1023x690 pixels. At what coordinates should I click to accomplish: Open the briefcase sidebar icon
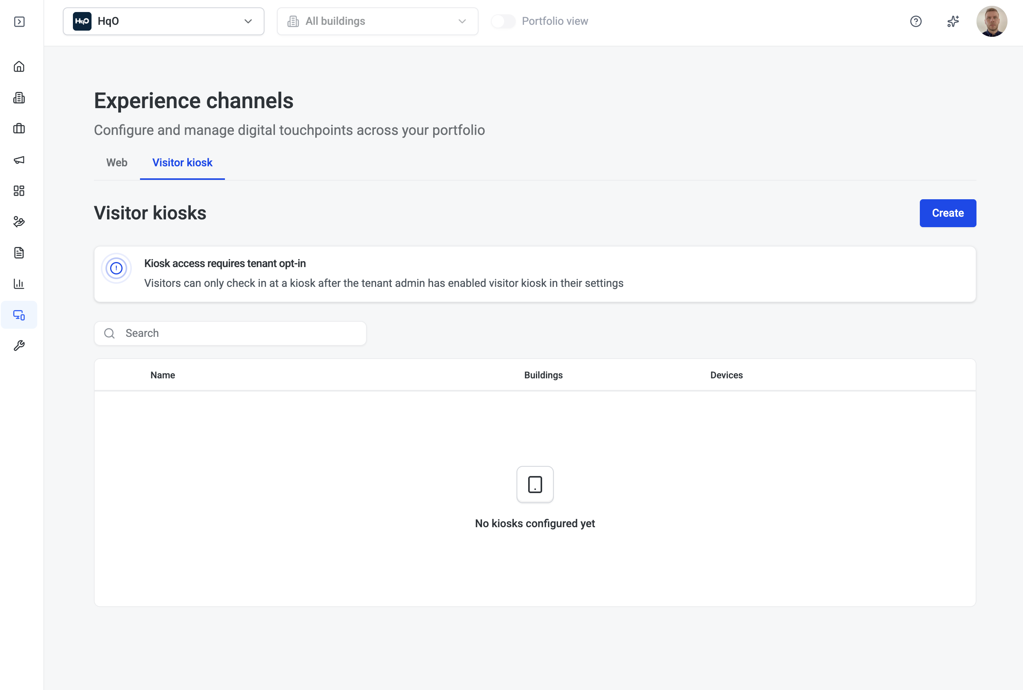pyautogui.click(x=19, y=128)
